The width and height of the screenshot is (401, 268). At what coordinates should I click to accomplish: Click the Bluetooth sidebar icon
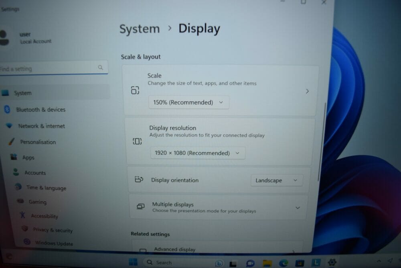7,109
